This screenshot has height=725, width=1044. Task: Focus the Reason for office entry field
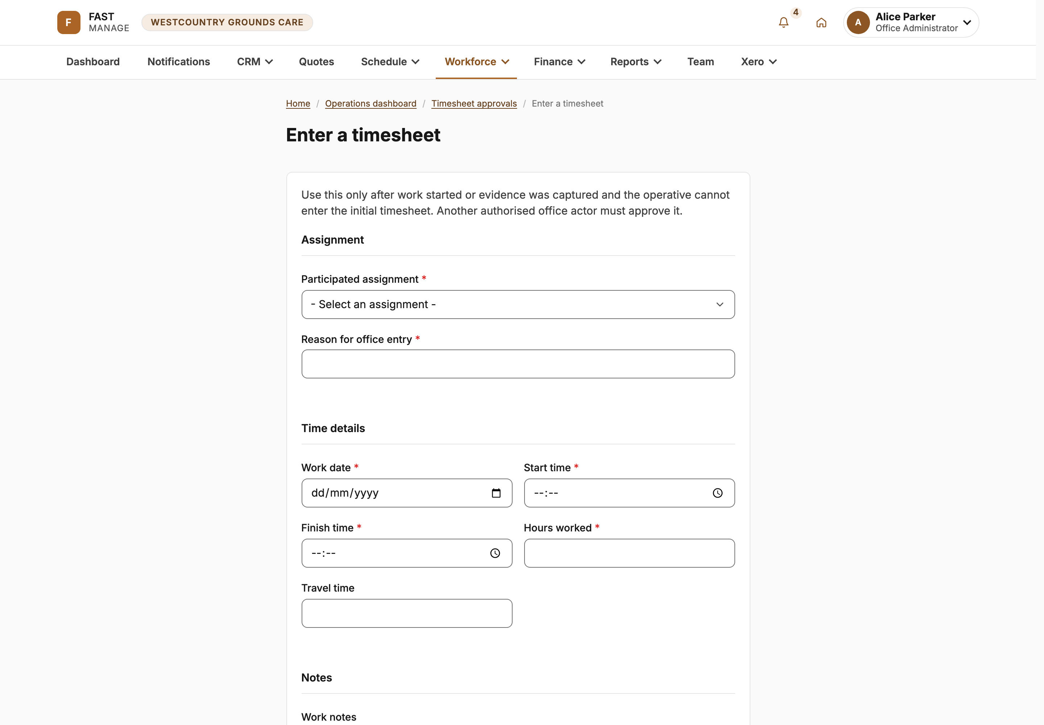point(518,364)
